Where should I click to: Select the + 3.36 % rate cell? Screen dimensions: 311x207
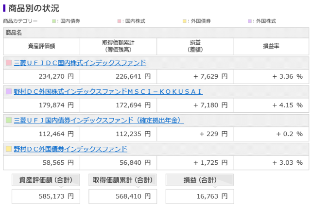click(x=271, y=76)
